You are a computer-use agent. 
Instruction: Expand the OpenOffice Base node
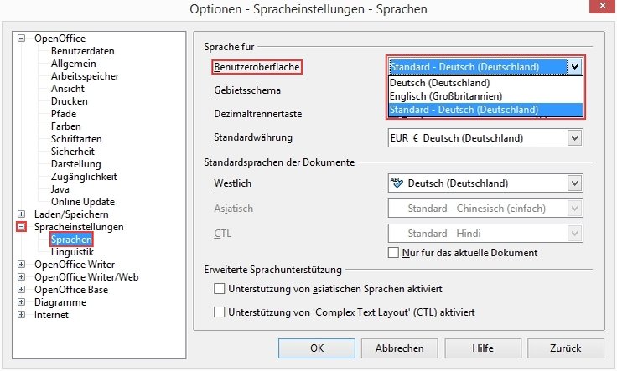pyautogui.click(x=21, y=290)
